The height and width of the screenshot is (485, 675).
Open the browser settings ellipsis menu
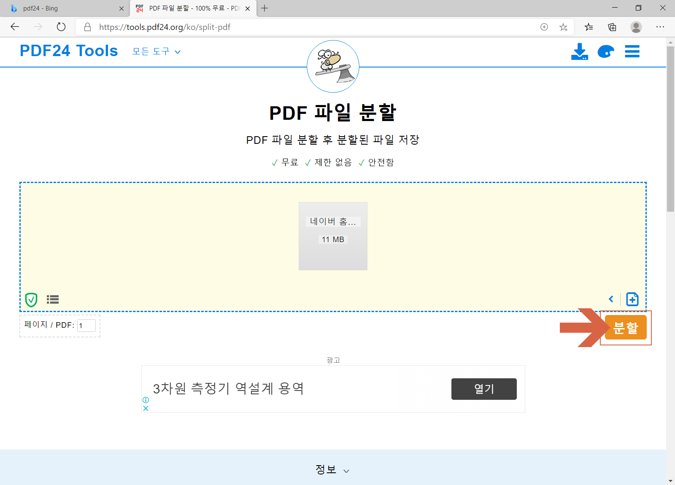pos(660,27)
